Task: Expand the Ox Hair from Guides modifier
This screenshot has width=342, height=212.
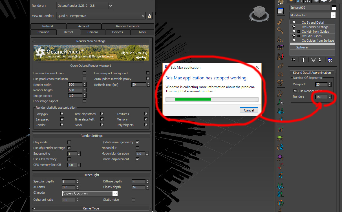Action: [x=299, y=32]
